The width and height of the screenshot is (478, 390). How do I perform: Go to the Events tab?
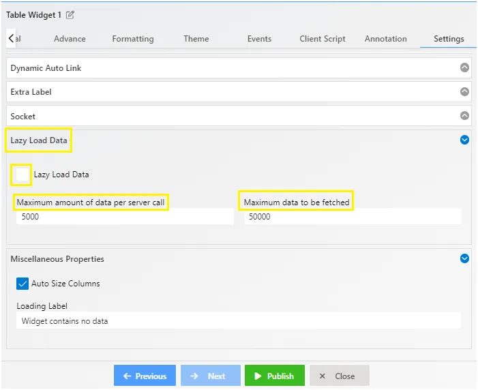(259, 39)
